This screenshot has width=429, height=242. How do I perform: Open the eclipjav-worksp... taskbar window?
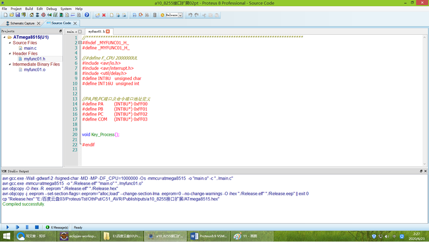[78, 236]
